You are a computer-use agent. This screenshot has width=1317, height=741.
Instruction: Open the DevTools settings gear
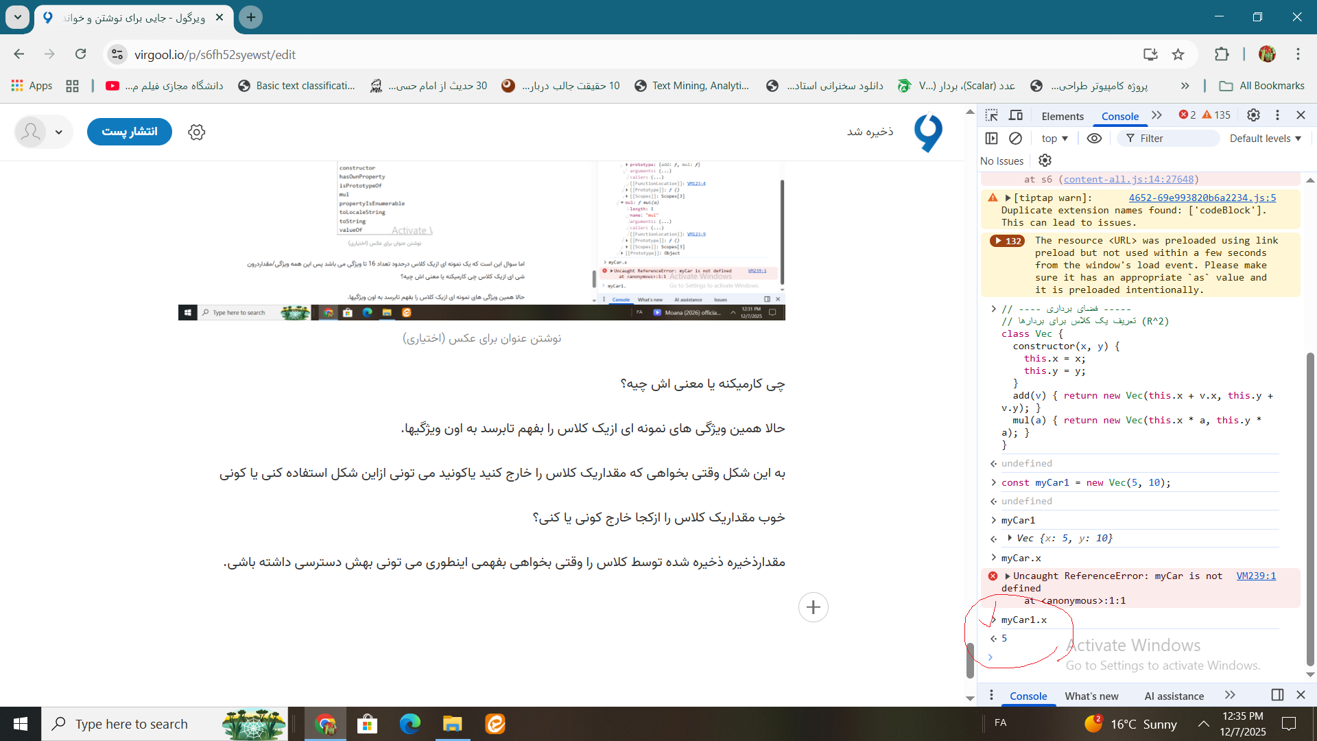(x=1253, y=115)
